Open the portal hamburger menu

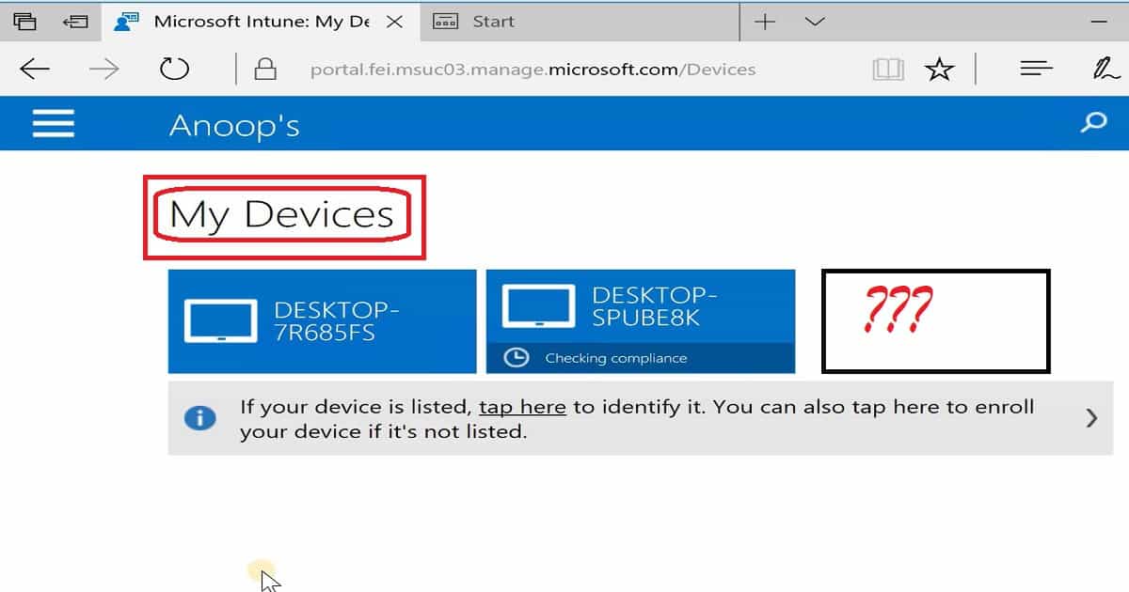[x=54, y=123]
